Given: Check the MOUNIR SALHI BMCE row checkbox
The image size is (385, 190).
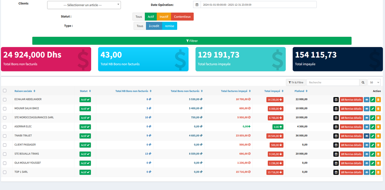Looking at the screenshot, I should pyautogui.click(x=5, y=109).
